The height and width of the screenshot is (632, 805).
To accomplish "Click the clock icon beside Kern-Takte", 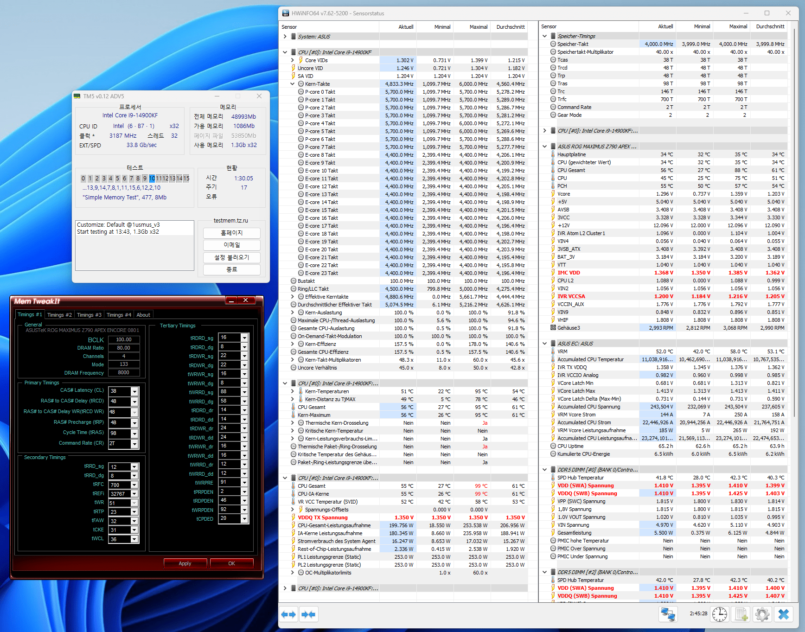I will click(300, 84).
